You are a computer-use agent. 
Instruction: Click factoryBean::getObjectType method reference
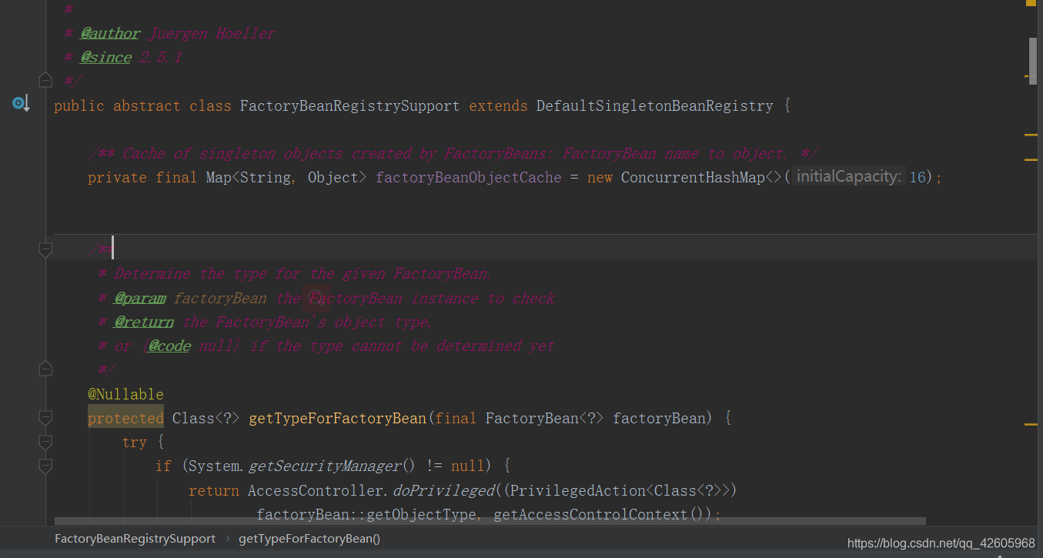366,514
